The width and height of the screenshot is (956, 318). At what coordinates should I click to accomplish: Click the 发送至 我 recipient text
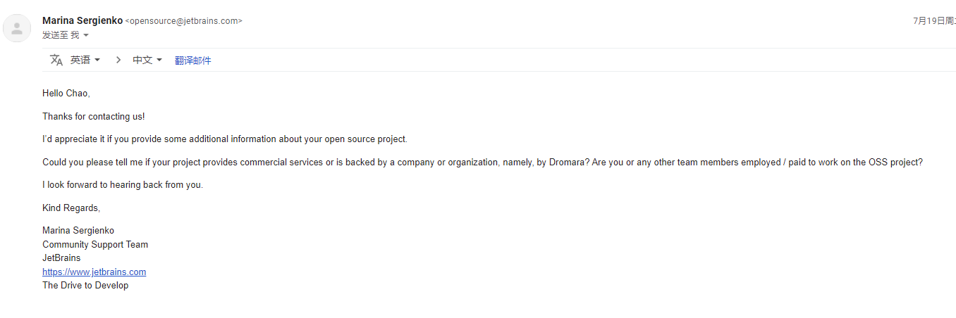pyautogui.click(x=61, y=35)
